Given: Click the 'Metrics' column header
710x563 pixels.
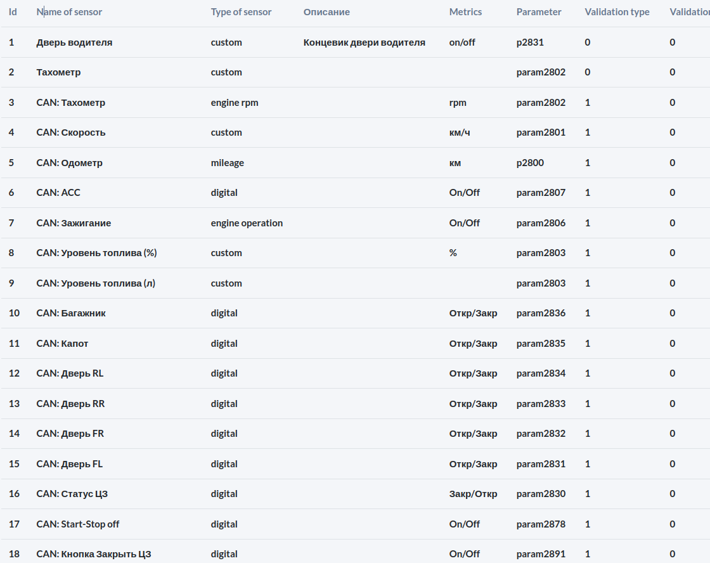Looking at the screenshot, I should 465,12.
